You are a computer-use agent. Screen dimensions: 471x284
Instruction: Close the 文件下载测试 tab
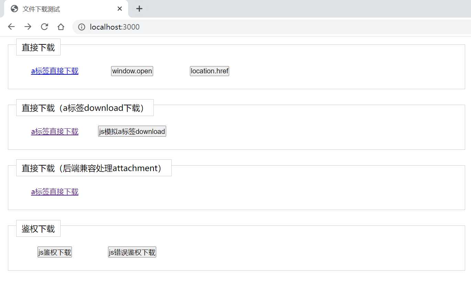point(120,9)
